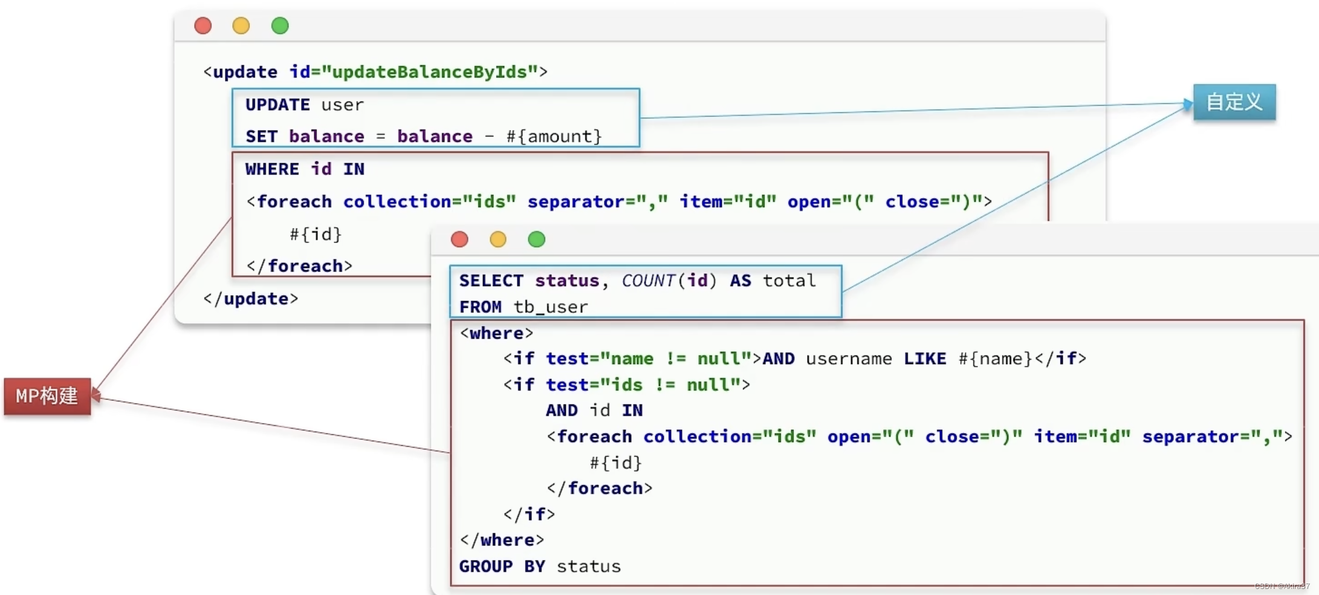Viewport: 1319px width, 595px height.
Task: Click the 'SELECT status, COUNT(id) AS total' line
Action: tap(638, 281)
